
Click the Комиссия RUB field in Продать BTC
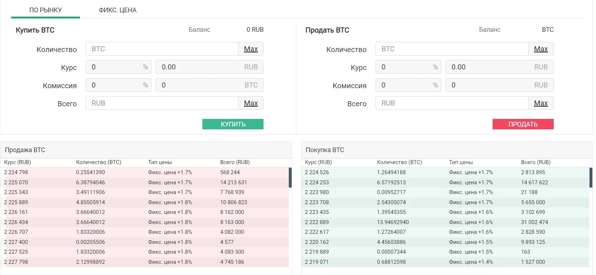click(500, 85)
